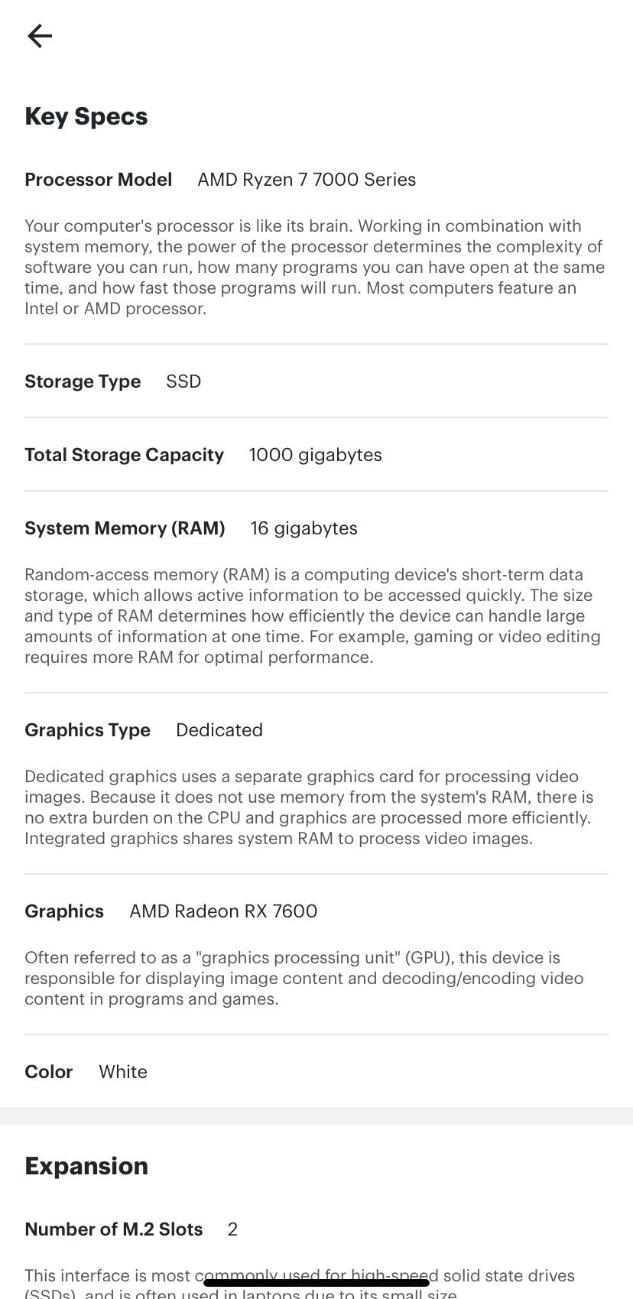Select the Processor Model spec row
The width and height of the screenshot is (633, 1299).
[x=98, y=180]
